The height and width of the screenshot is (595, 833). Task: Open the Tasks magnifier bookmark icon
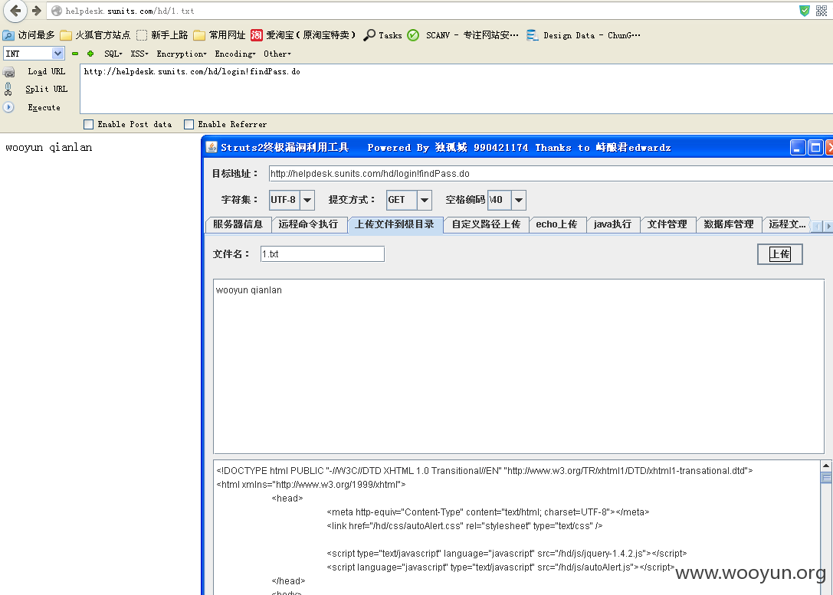pos(369,35)
